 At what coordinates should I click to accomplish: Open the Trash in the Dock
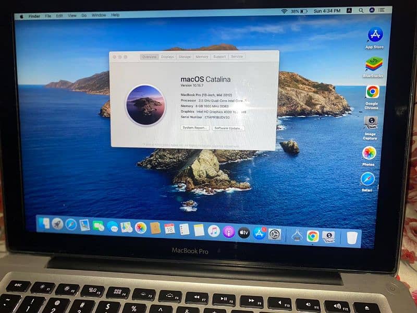[x=352, y=238]
